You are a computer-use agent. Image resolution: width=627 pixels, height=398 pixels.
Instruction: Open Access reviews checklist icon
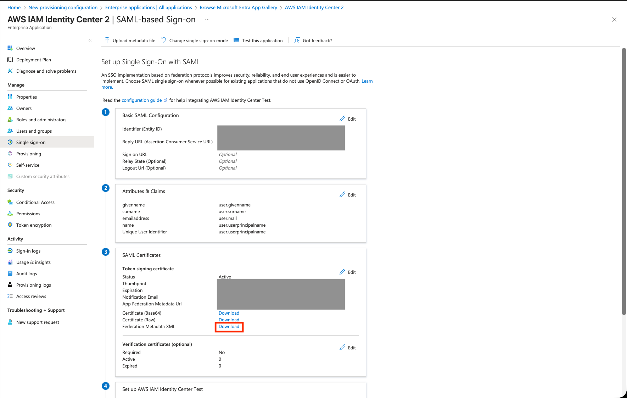click(x=10, y=296)
